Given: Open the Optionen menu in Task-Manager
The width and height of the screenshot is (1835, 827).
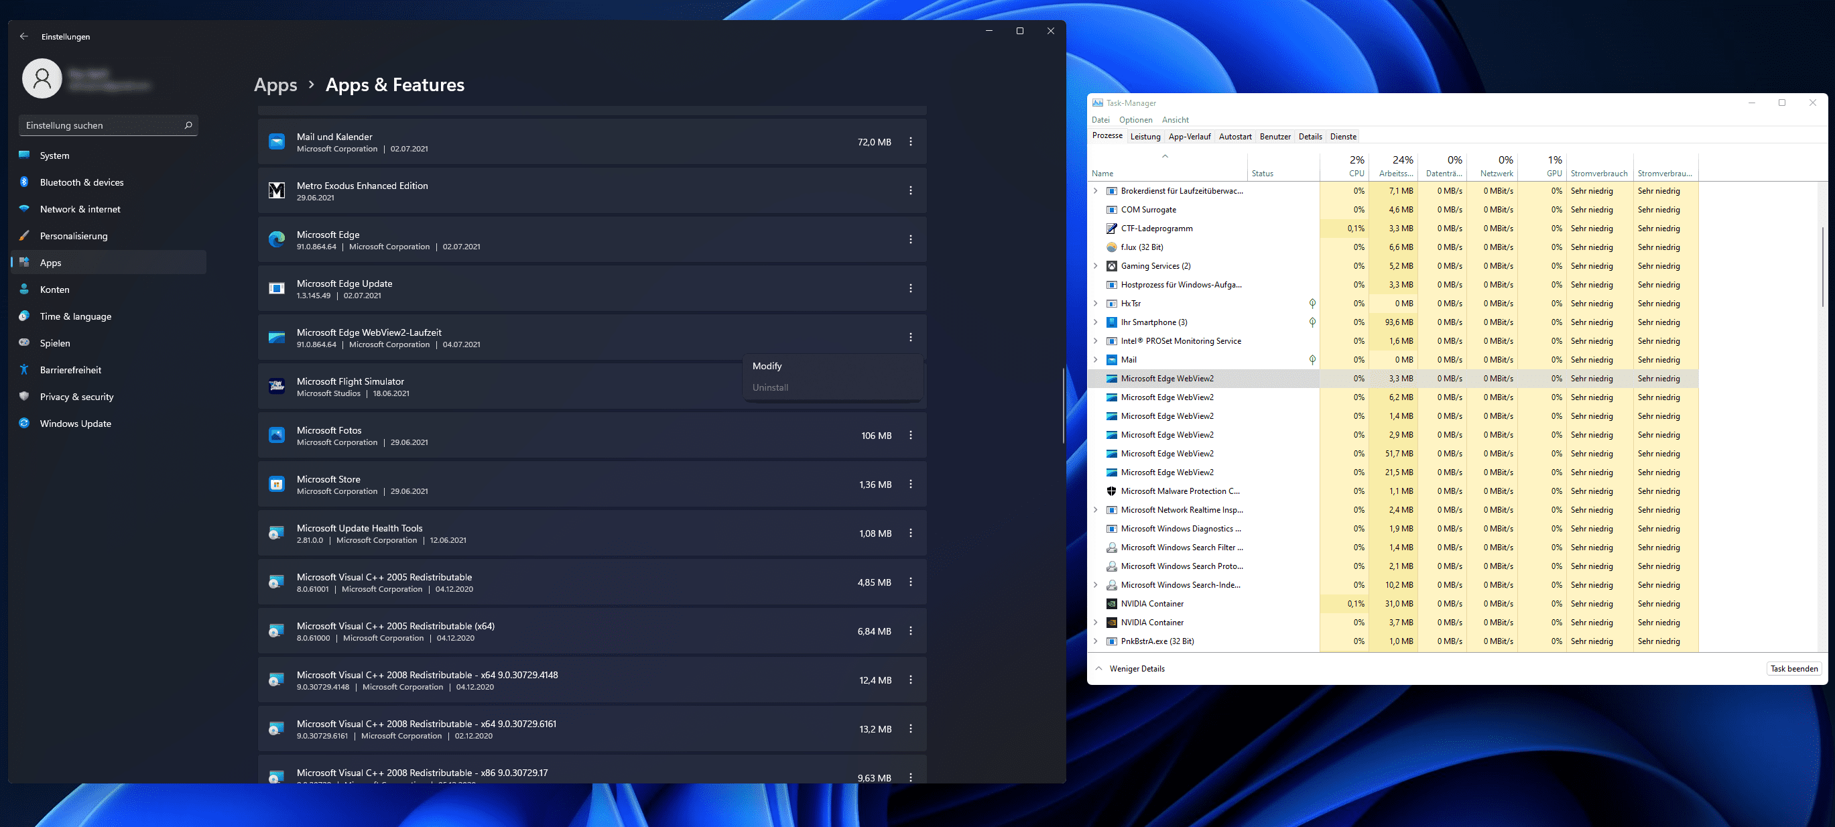Looking at the screenshot, I should [x=1135, y=120].
